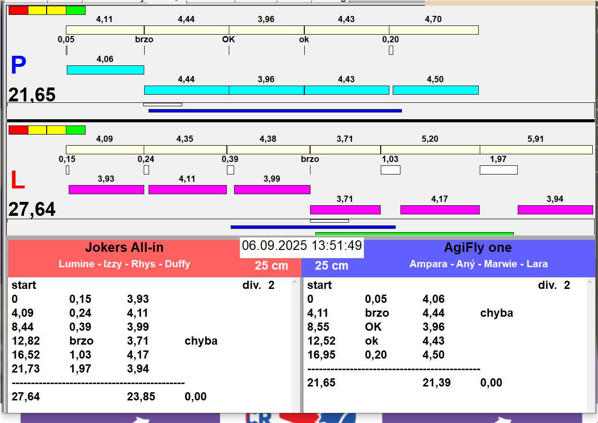Click the 23,85 total in Jokers list
Screen dimensions: 598x423
pos(141,397)
